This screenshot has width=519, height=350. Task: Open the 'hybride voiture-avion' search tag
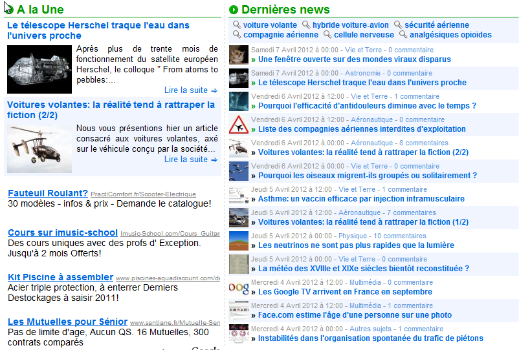point(351,25)
